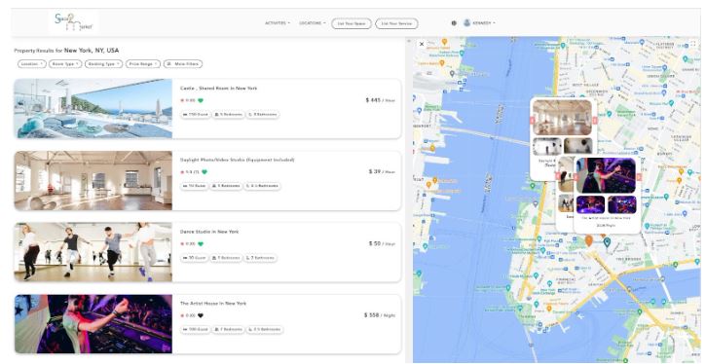
Task: Click the guest chip on Dance Studio listing
Action: click(194, 258)
